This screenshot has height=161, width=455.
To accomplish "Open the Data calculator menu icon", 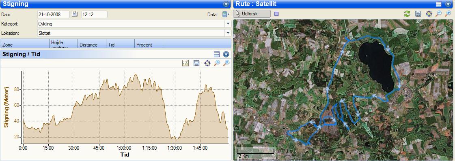I will click(225, 14).
